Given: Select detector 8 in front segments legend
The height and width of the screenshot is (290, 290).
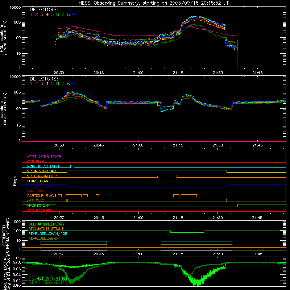Looking at the screenshot, I should [x=68, y=14].
